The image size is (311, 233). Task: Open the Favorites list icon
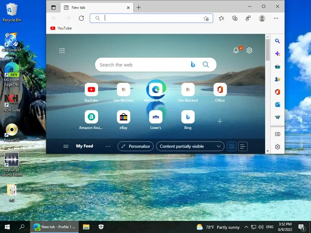click(221, 18)
